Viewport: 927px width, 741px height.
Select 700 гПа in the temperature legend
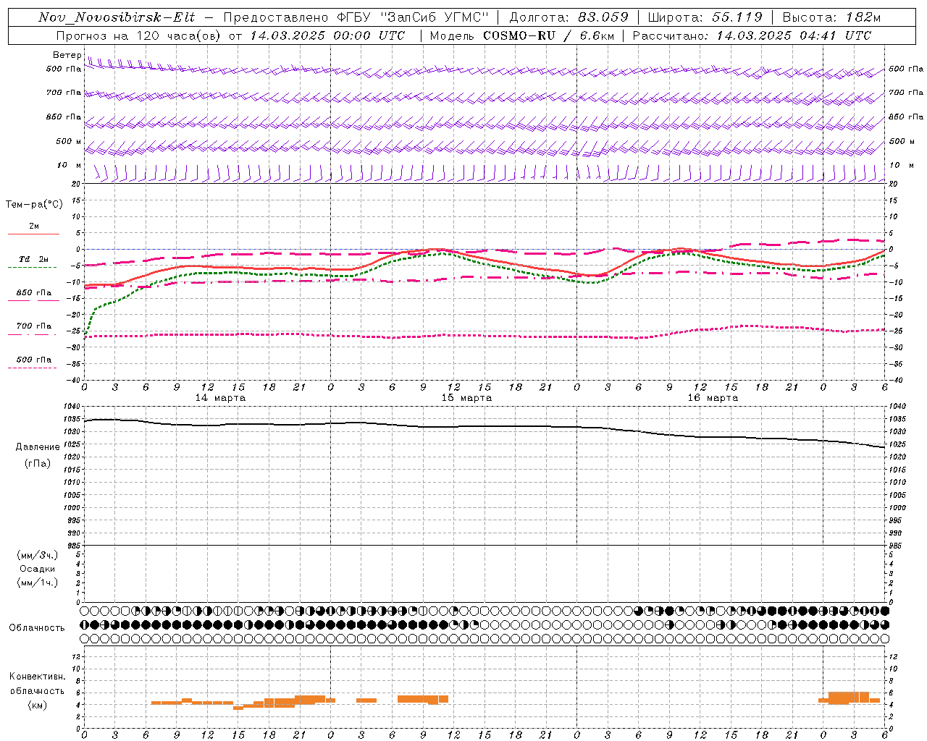34,326
